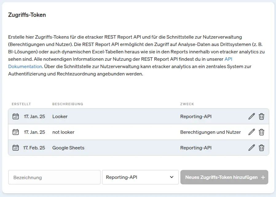The image size is (276, 197).
Task: Select the 'not looker' description text
Action: 63,132
